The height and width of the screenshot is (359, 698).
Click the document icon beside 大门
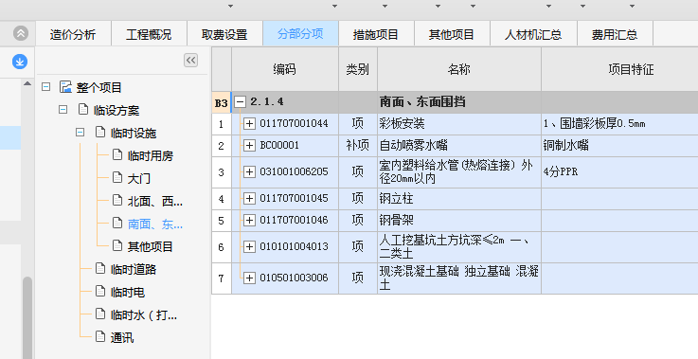117,177
